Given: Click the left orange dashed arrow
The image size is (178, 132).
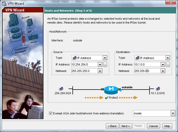Looking at the screenshot, I should pyautogui.click(x=94, y=98).
